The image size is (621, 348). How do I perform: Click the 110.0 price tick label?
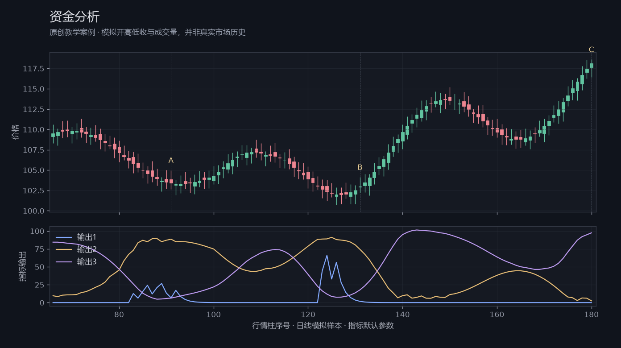tap(33, 130)
